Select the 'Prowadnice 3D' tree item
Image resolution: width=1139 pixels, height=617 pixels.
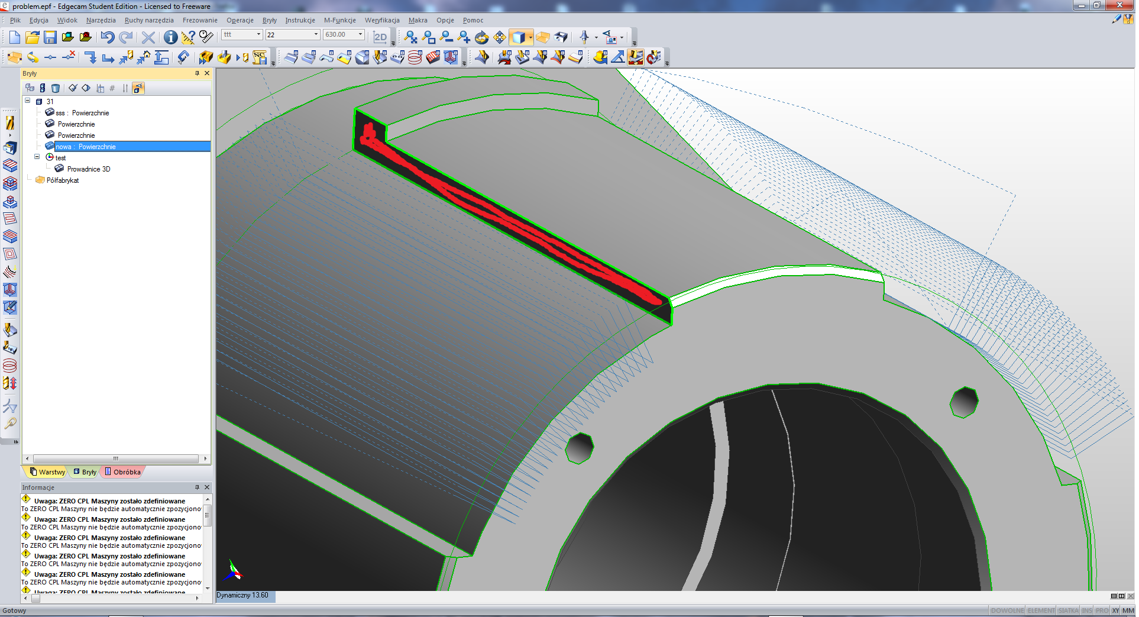[89, 169]
